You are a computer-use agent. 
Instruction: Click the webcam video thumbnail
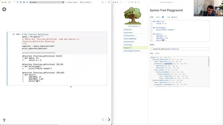coord(208,8)
